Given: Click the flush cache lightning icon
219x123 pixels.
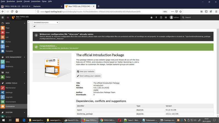Looking at the screenshot, I should click(156, 17).
